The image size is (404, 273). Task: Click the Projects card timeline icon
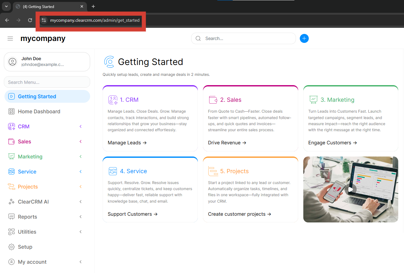(x=213, y=171)
